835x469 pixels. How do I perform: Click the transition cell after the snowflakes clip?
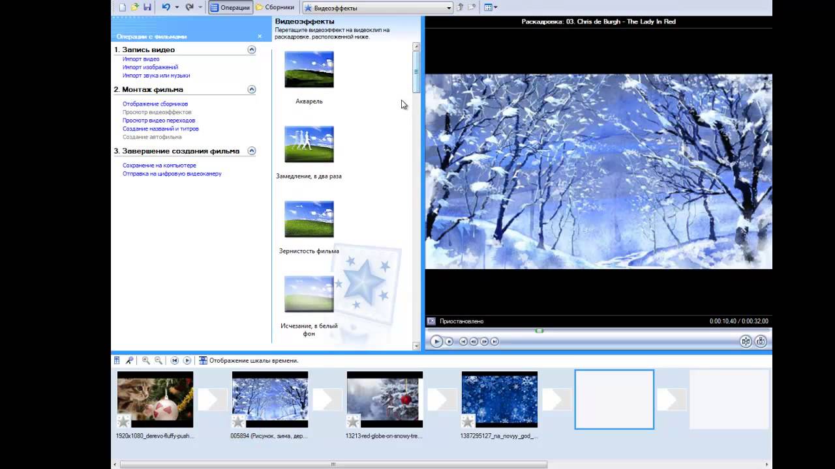click(x=557, y=400)
